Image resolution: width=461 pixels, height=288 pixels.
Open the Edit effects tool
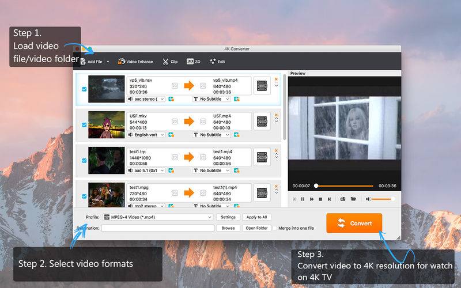[x=217, y=62]
